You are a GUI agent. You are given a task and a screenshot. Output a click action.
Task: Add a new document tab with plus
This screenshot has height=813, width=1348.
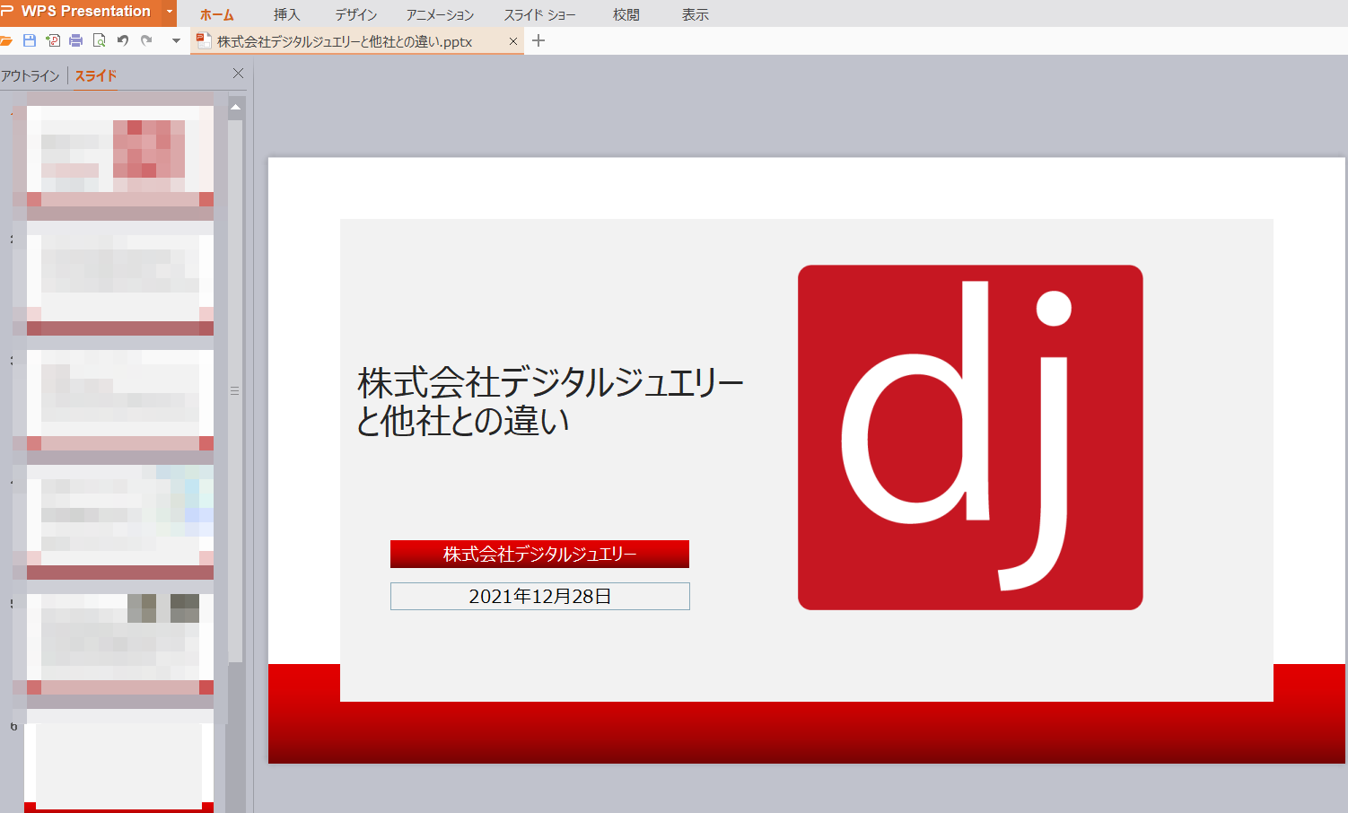click(x=538, y=40)
